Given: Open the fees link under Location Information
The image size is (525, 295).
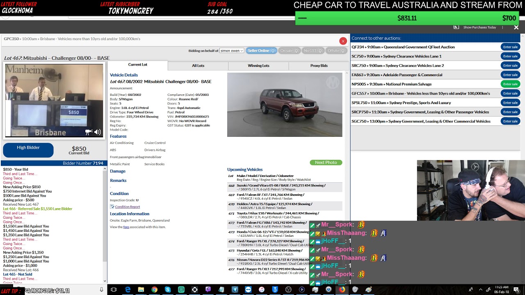Looking at the screenshot, I should click(x=126, y=227).
